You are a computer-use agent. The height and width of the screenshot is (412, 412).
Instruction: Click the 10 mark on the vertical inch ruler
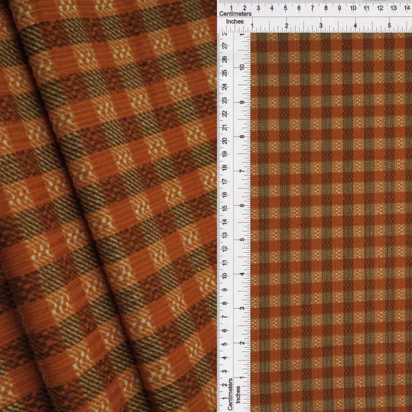point(242,67)
